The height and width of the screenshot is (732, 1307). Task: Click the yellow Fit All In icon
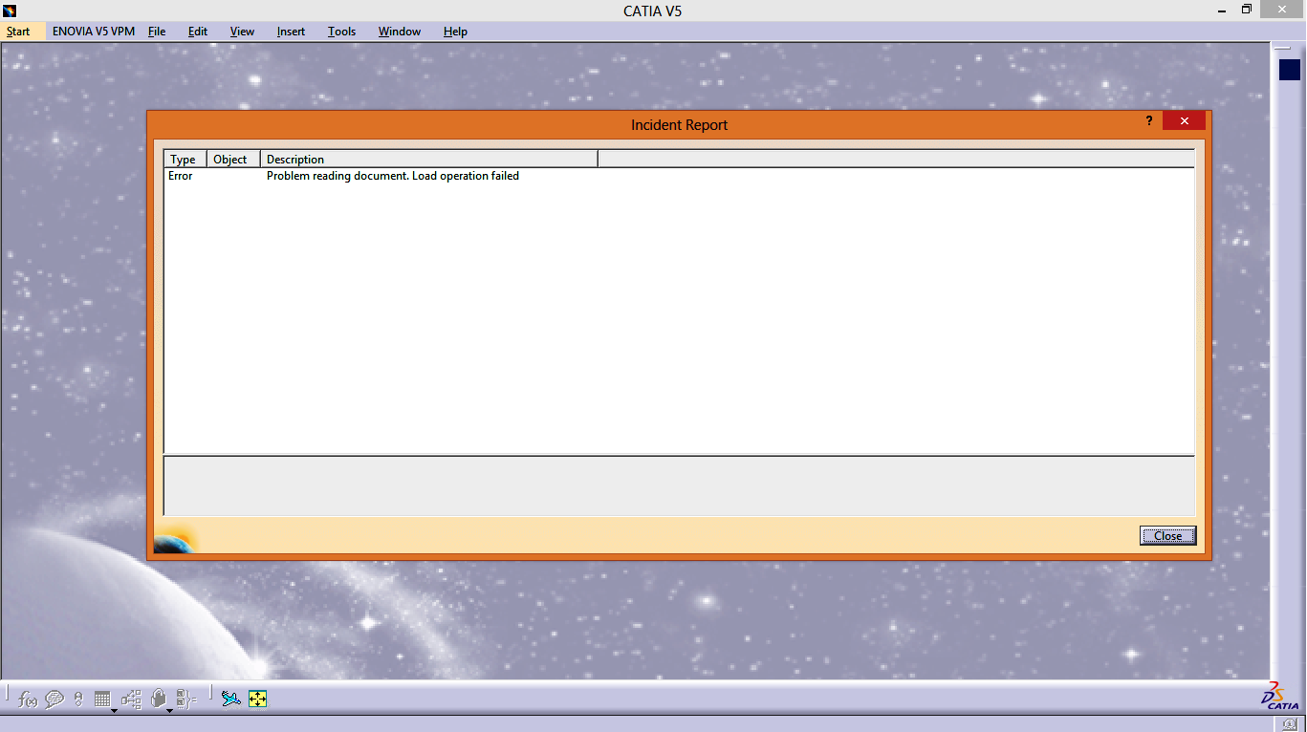click(x=257, y=700)
